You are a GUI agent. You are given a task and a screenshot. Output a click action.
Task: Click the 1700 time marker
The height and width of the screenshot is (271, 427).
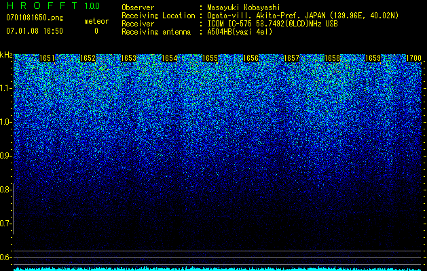pos(413,58)
